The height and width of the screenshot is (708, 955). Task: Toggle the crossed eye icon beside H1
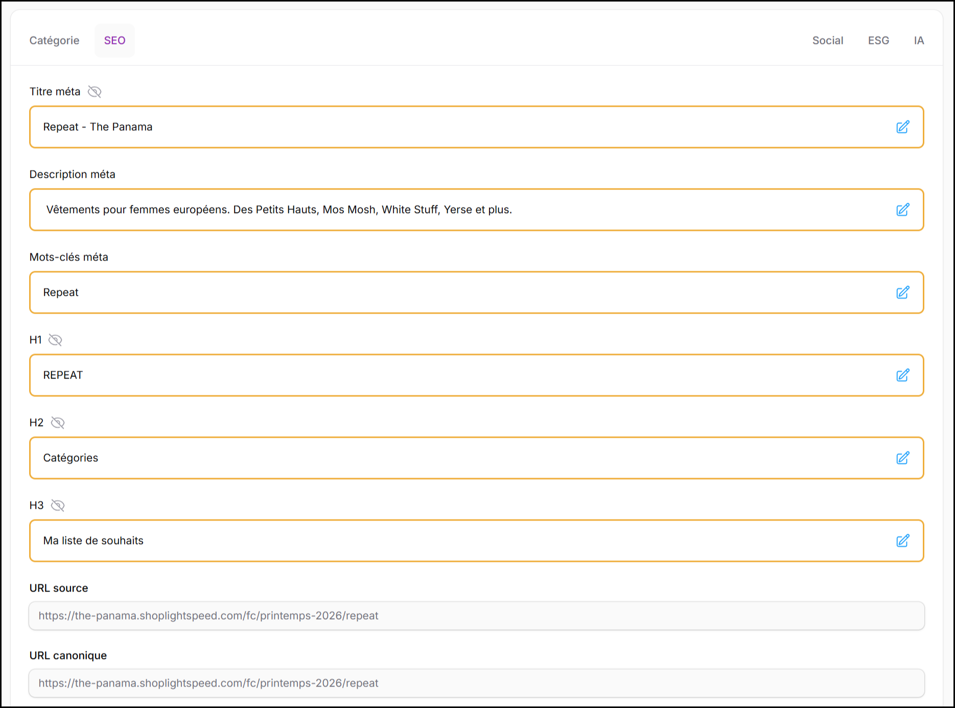(x=55, y=340)
